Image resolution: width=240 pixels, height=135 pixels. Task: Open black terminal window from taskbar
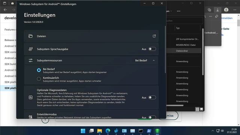coord(141,131)
